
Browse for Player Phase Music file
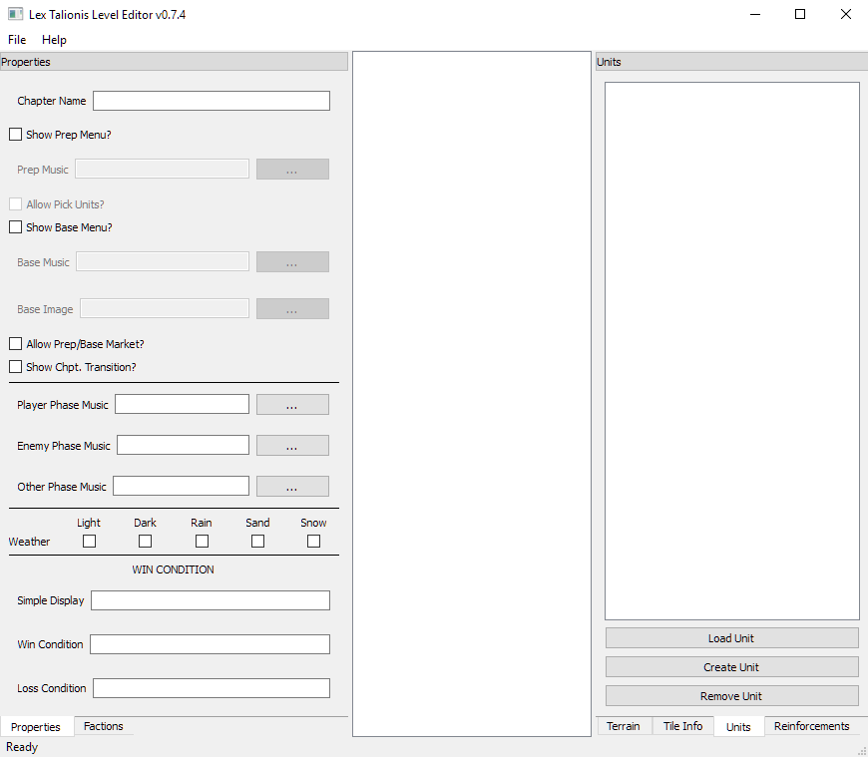tap(292, 405)
